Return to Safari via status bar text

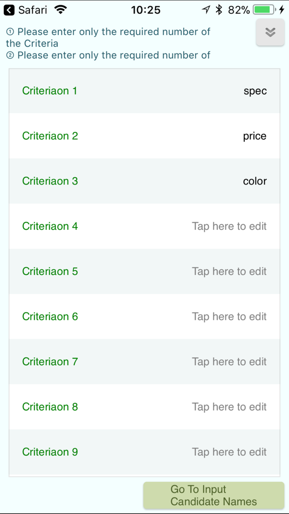click(x=32, y=10)
